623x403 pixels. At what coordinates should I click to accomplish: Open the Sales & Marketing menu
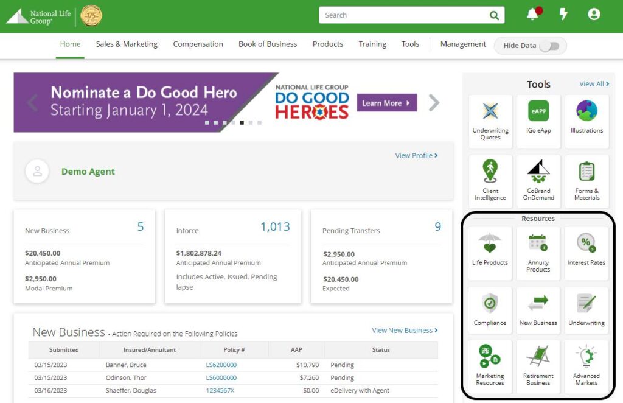click(x=127, y=44)
